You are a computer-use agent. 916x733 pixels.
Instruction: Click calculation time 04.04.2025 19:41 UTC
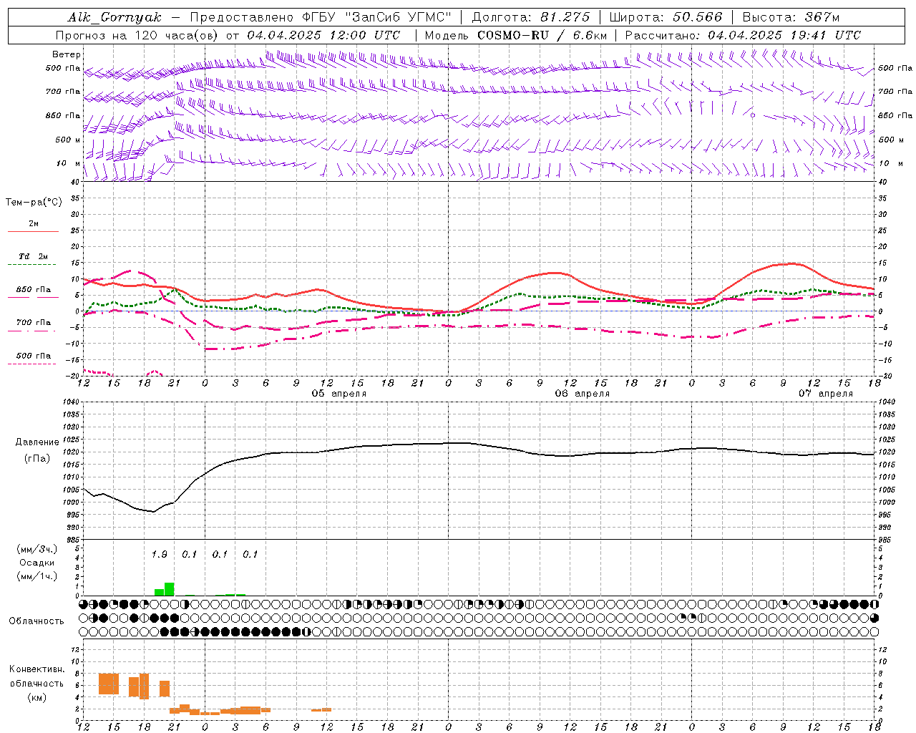[784, 35]
